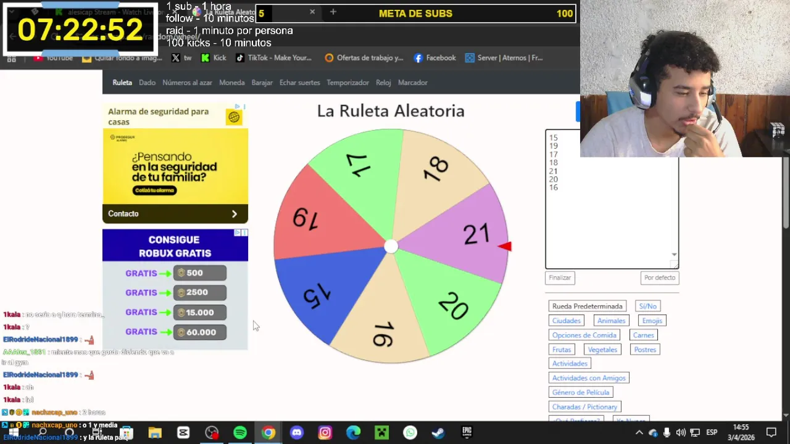Open the Facebook bookmark
The width and height of the screenshot is (790, 444).
434,58
